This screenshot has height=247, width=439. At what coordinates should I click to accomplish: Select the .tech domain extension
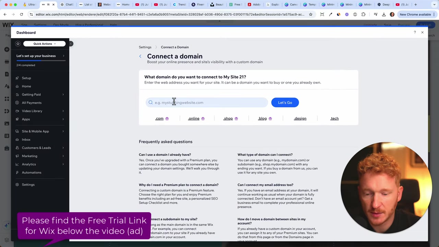(334, 118)
